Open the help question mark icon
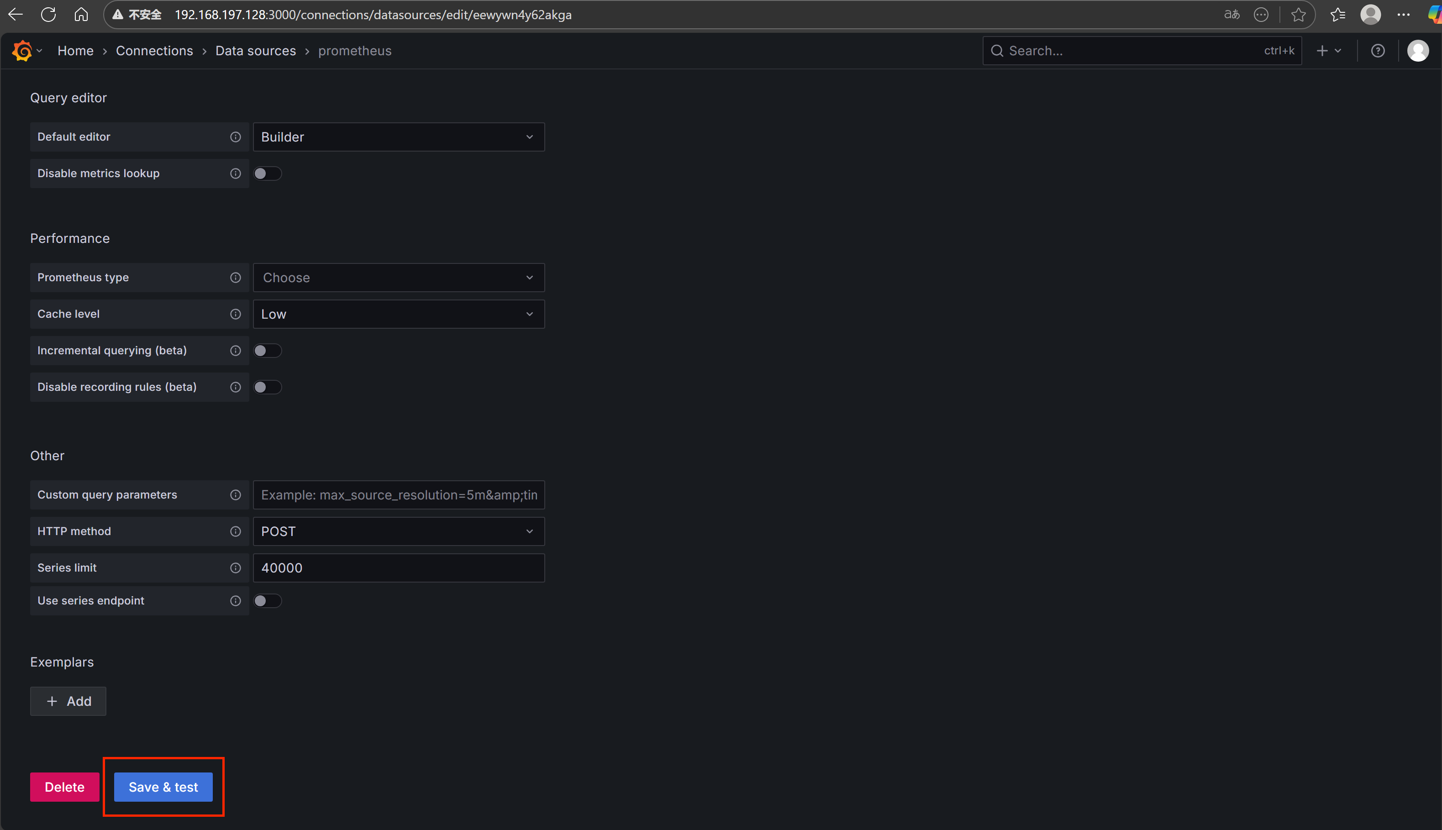Screen dimensions: 1442x830 click(1378, 51)
